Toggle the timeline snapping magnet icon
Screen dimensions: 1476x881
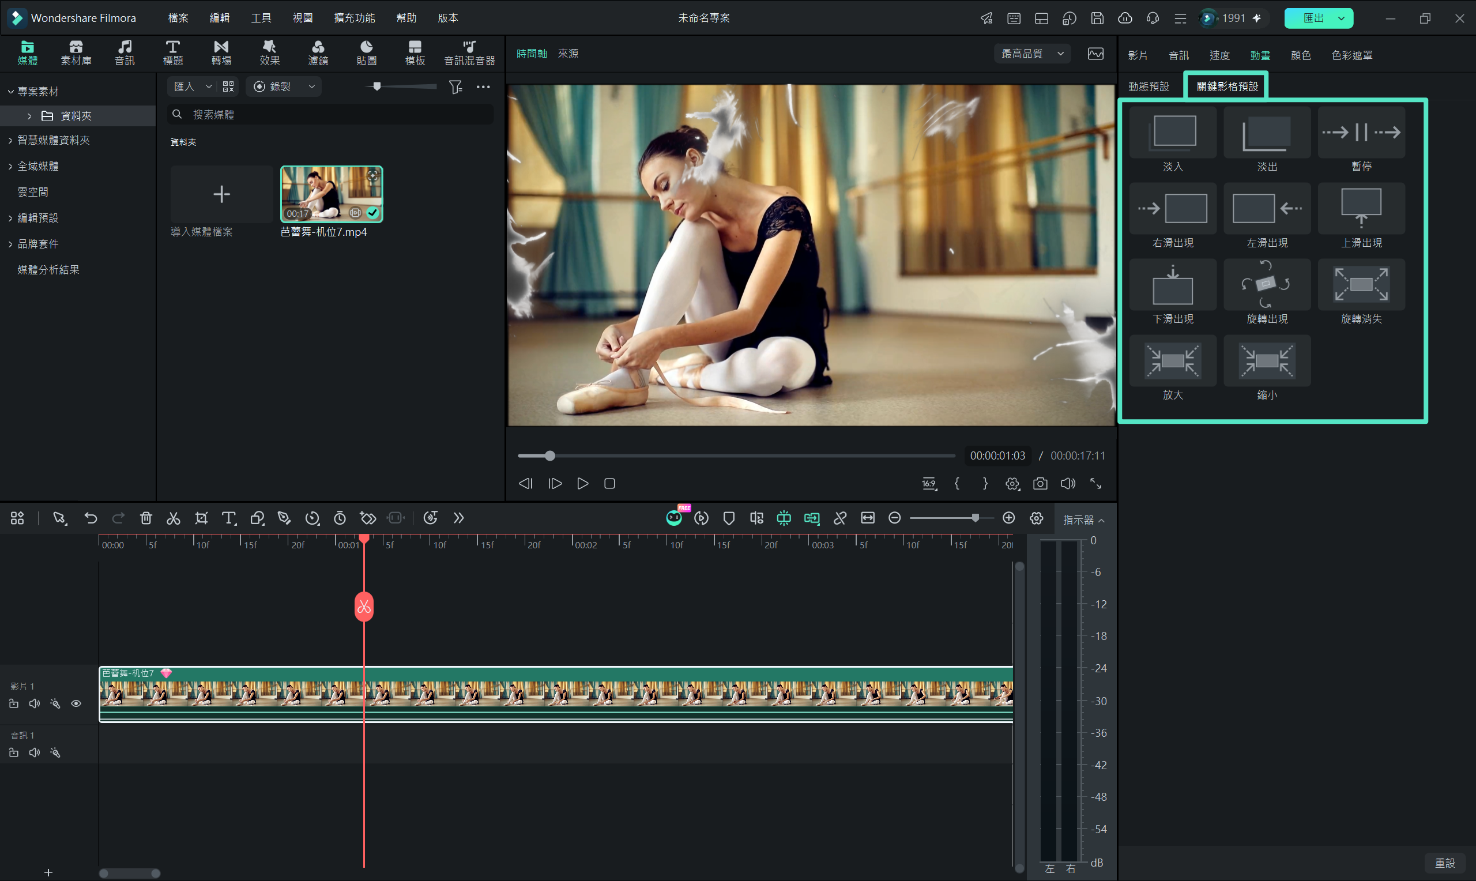(784, 518)
